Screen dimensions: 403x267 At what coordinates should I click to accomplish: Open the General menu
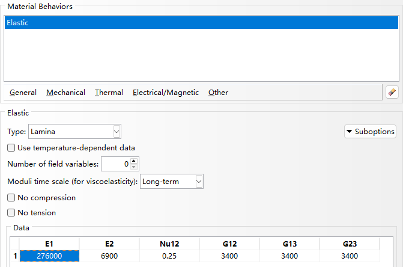pyautogui.click(x=23, y=93)
